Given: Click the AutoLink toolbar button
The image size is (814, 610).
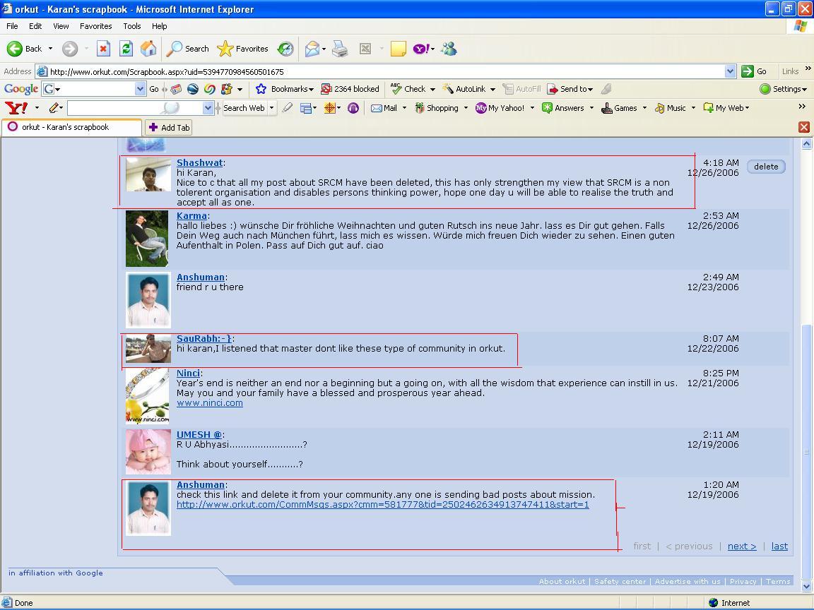Looking at the screenshot, I should pyautogui.click(x=464, y=89).
